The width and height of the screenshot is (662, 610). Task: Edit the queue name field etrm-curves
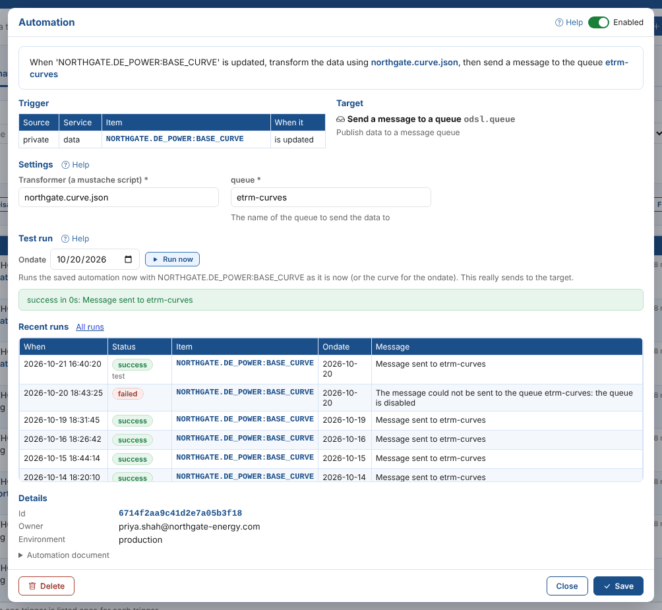coord(330,197)
